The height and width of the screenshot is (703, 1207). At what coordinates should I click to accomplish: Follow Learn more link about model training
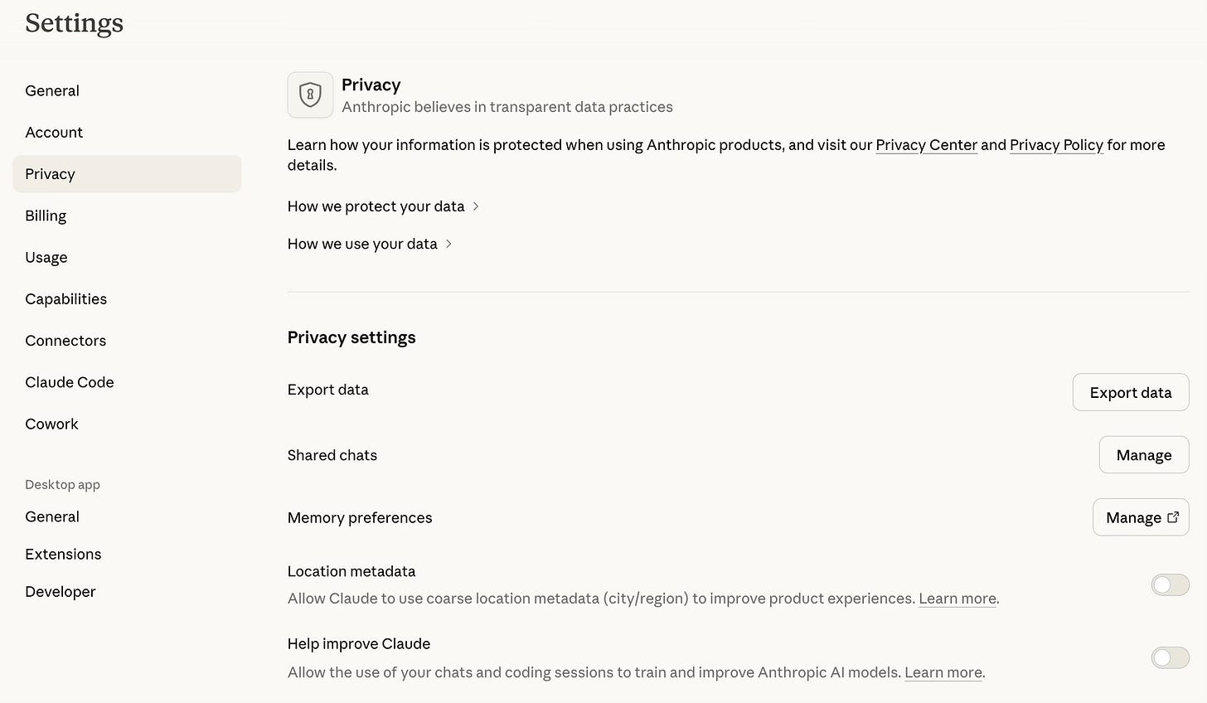(943, 672)
